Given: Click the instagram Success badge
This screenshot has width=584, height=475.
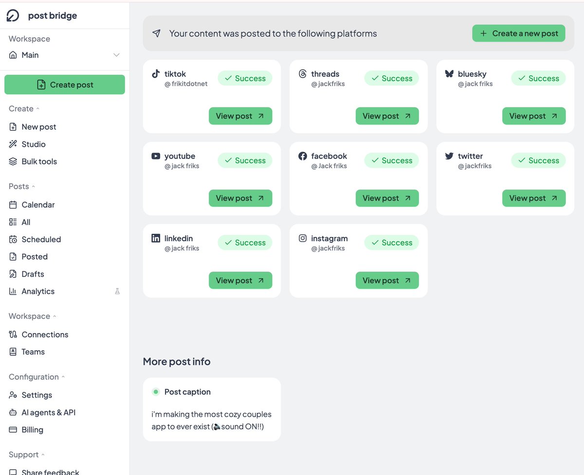Looking at the screenshot, I should 392,243.
